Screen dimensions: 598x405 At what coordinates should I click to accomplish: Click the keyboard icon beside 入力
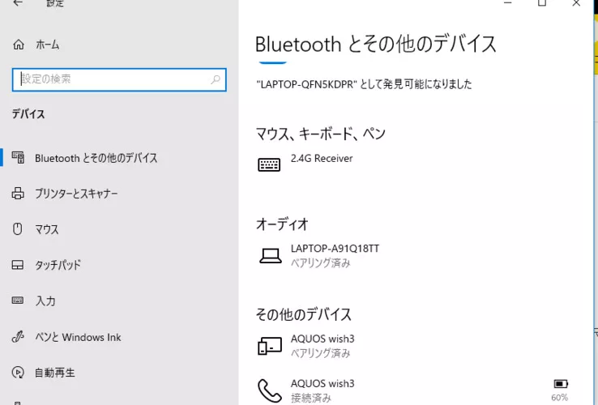pyautogui.click(x=18, y=301)
